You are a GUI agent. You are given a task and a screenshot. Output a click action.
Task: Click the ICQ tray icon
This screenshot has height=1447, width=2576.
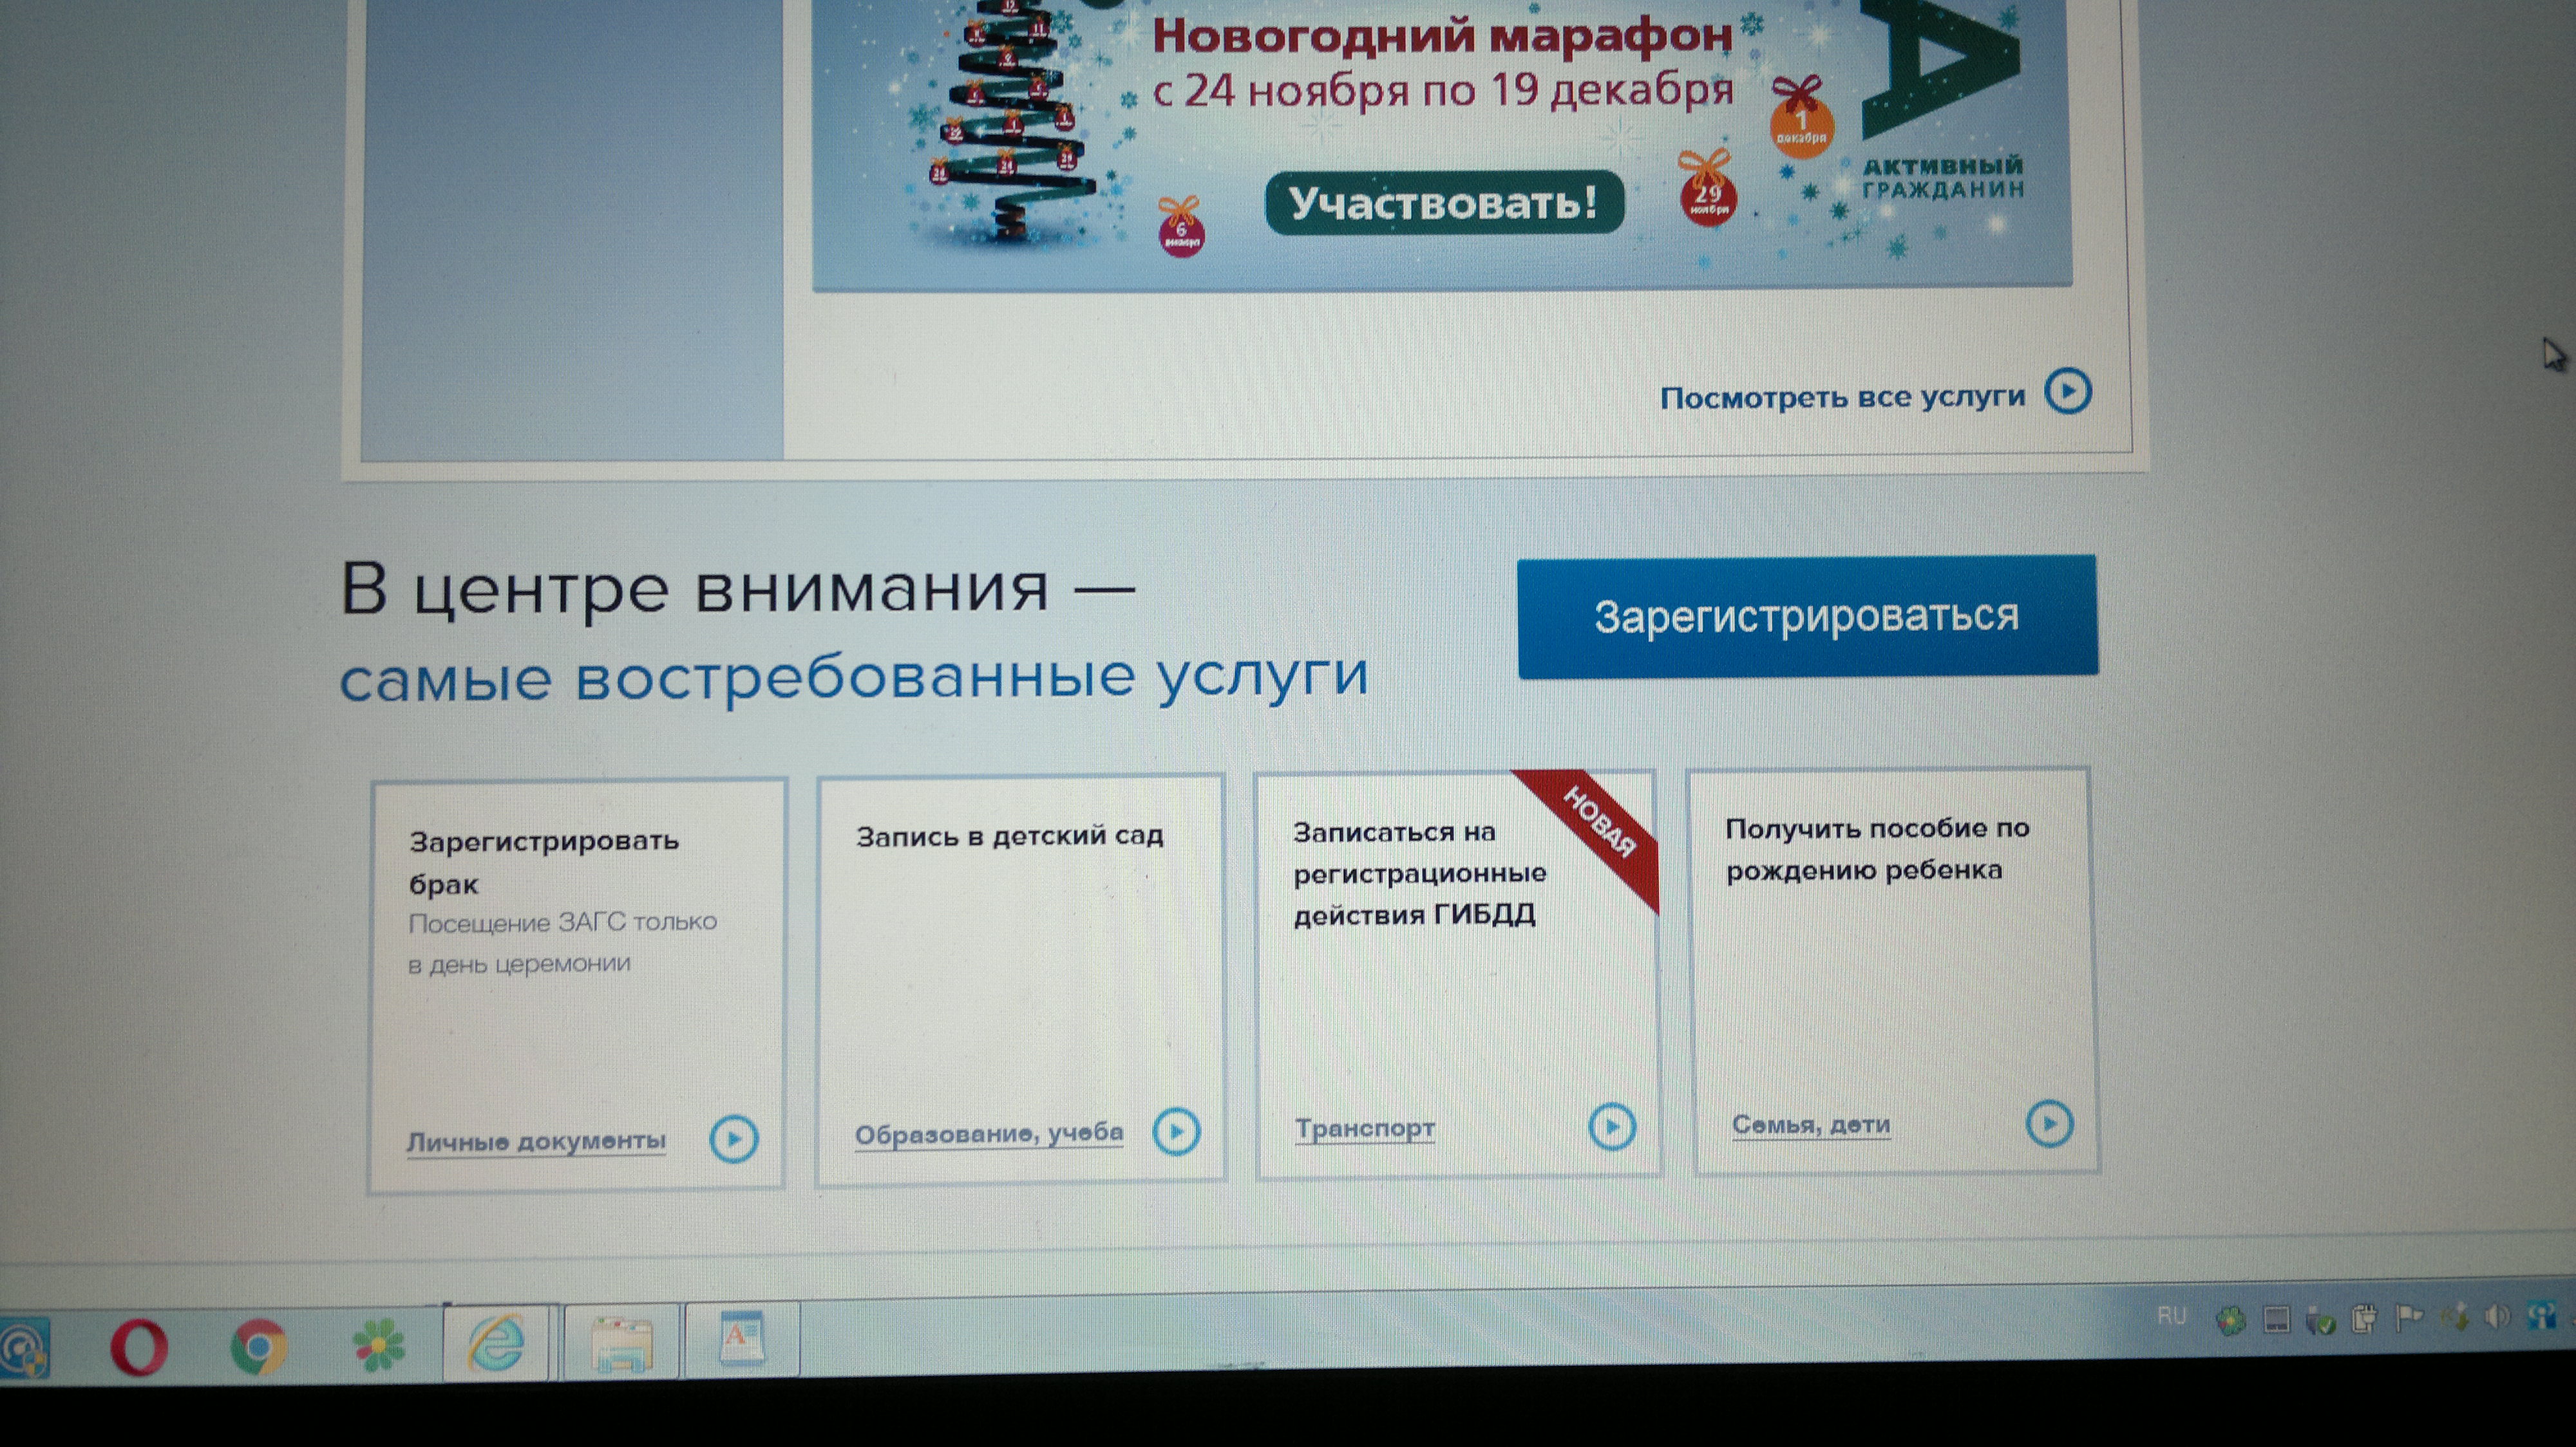tap(2230, 1321)
